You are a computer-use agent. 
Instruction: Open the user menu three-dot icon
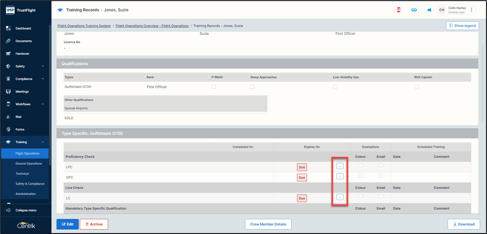point(472,10)
